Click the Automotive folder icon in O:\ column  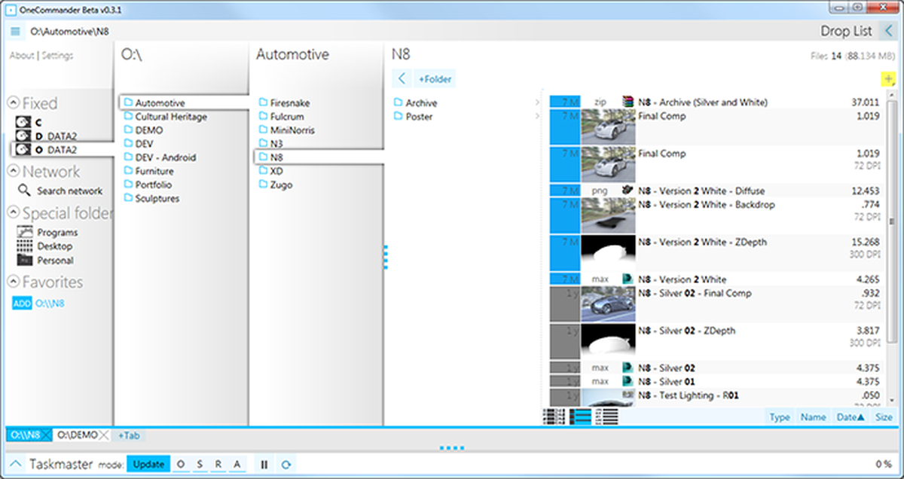(128, 102)
